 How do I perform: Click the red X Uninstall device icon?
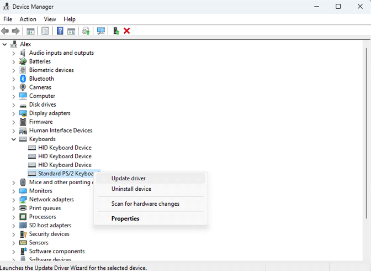click(x=127, y=31)
